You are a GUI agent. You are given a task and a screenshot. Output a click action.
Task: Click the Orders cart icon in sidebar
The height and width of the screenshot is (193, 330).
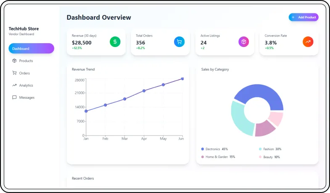tap(15, 73)
